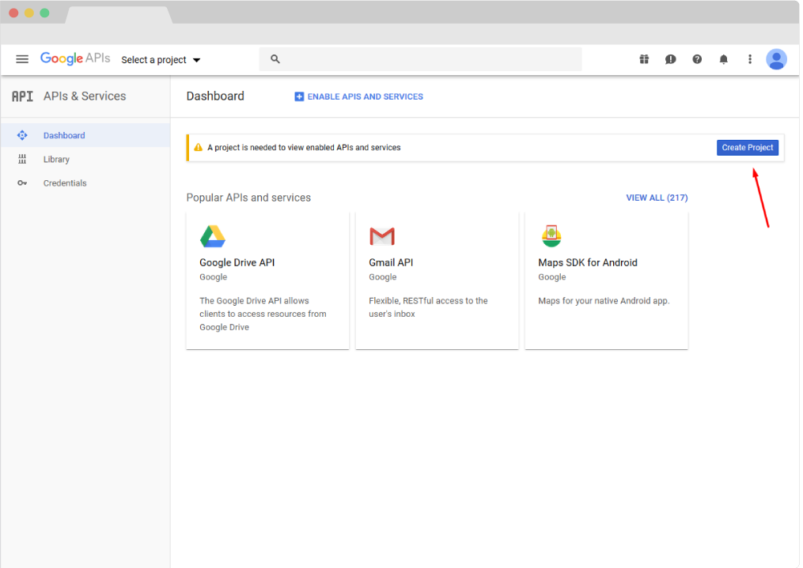Image resolution: width=803 pixels, height=568 pixels.
Task: Click the gift icon in header
Action: click(x=644, y=59)
